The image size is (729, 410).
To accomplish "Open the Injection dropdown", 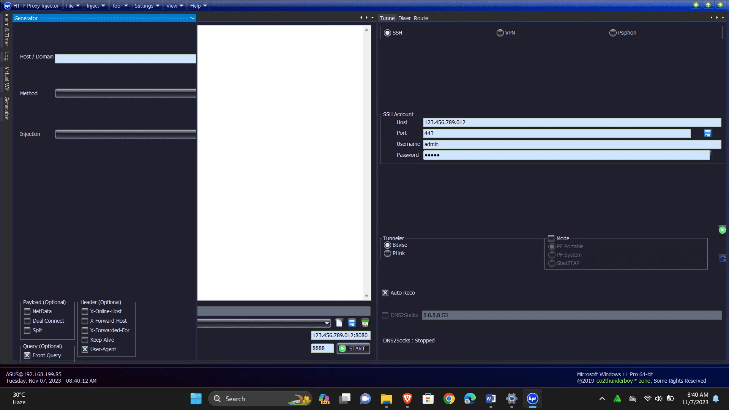I will tap(126, 134).
